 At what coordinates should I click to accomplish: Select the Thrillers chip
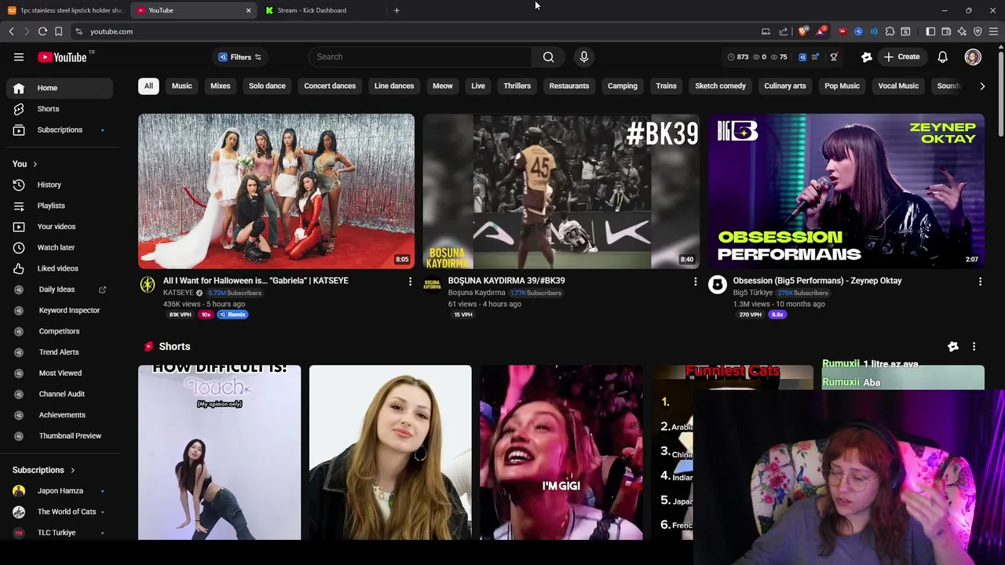[517, 86]
